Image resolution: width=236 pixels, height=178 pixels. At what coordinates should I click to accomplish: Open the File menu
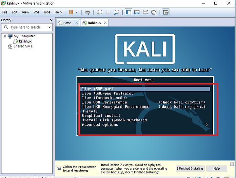(x=5, y=12)
